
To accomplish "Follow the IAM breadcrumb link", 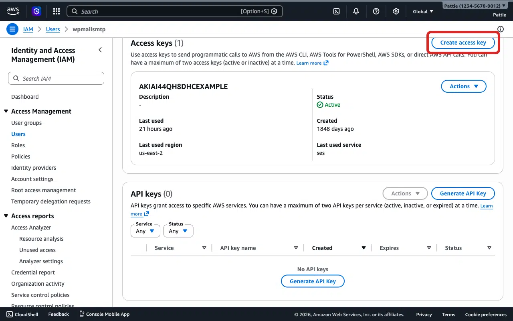I will (x=28, y=29).
